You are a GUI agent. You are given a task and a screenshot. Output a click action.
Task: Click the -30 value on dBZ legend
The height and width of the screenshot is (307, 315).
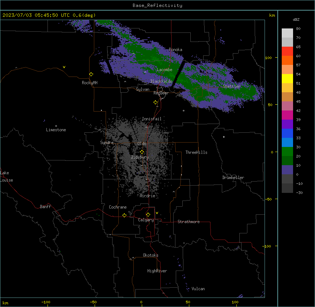coord(299,193)
